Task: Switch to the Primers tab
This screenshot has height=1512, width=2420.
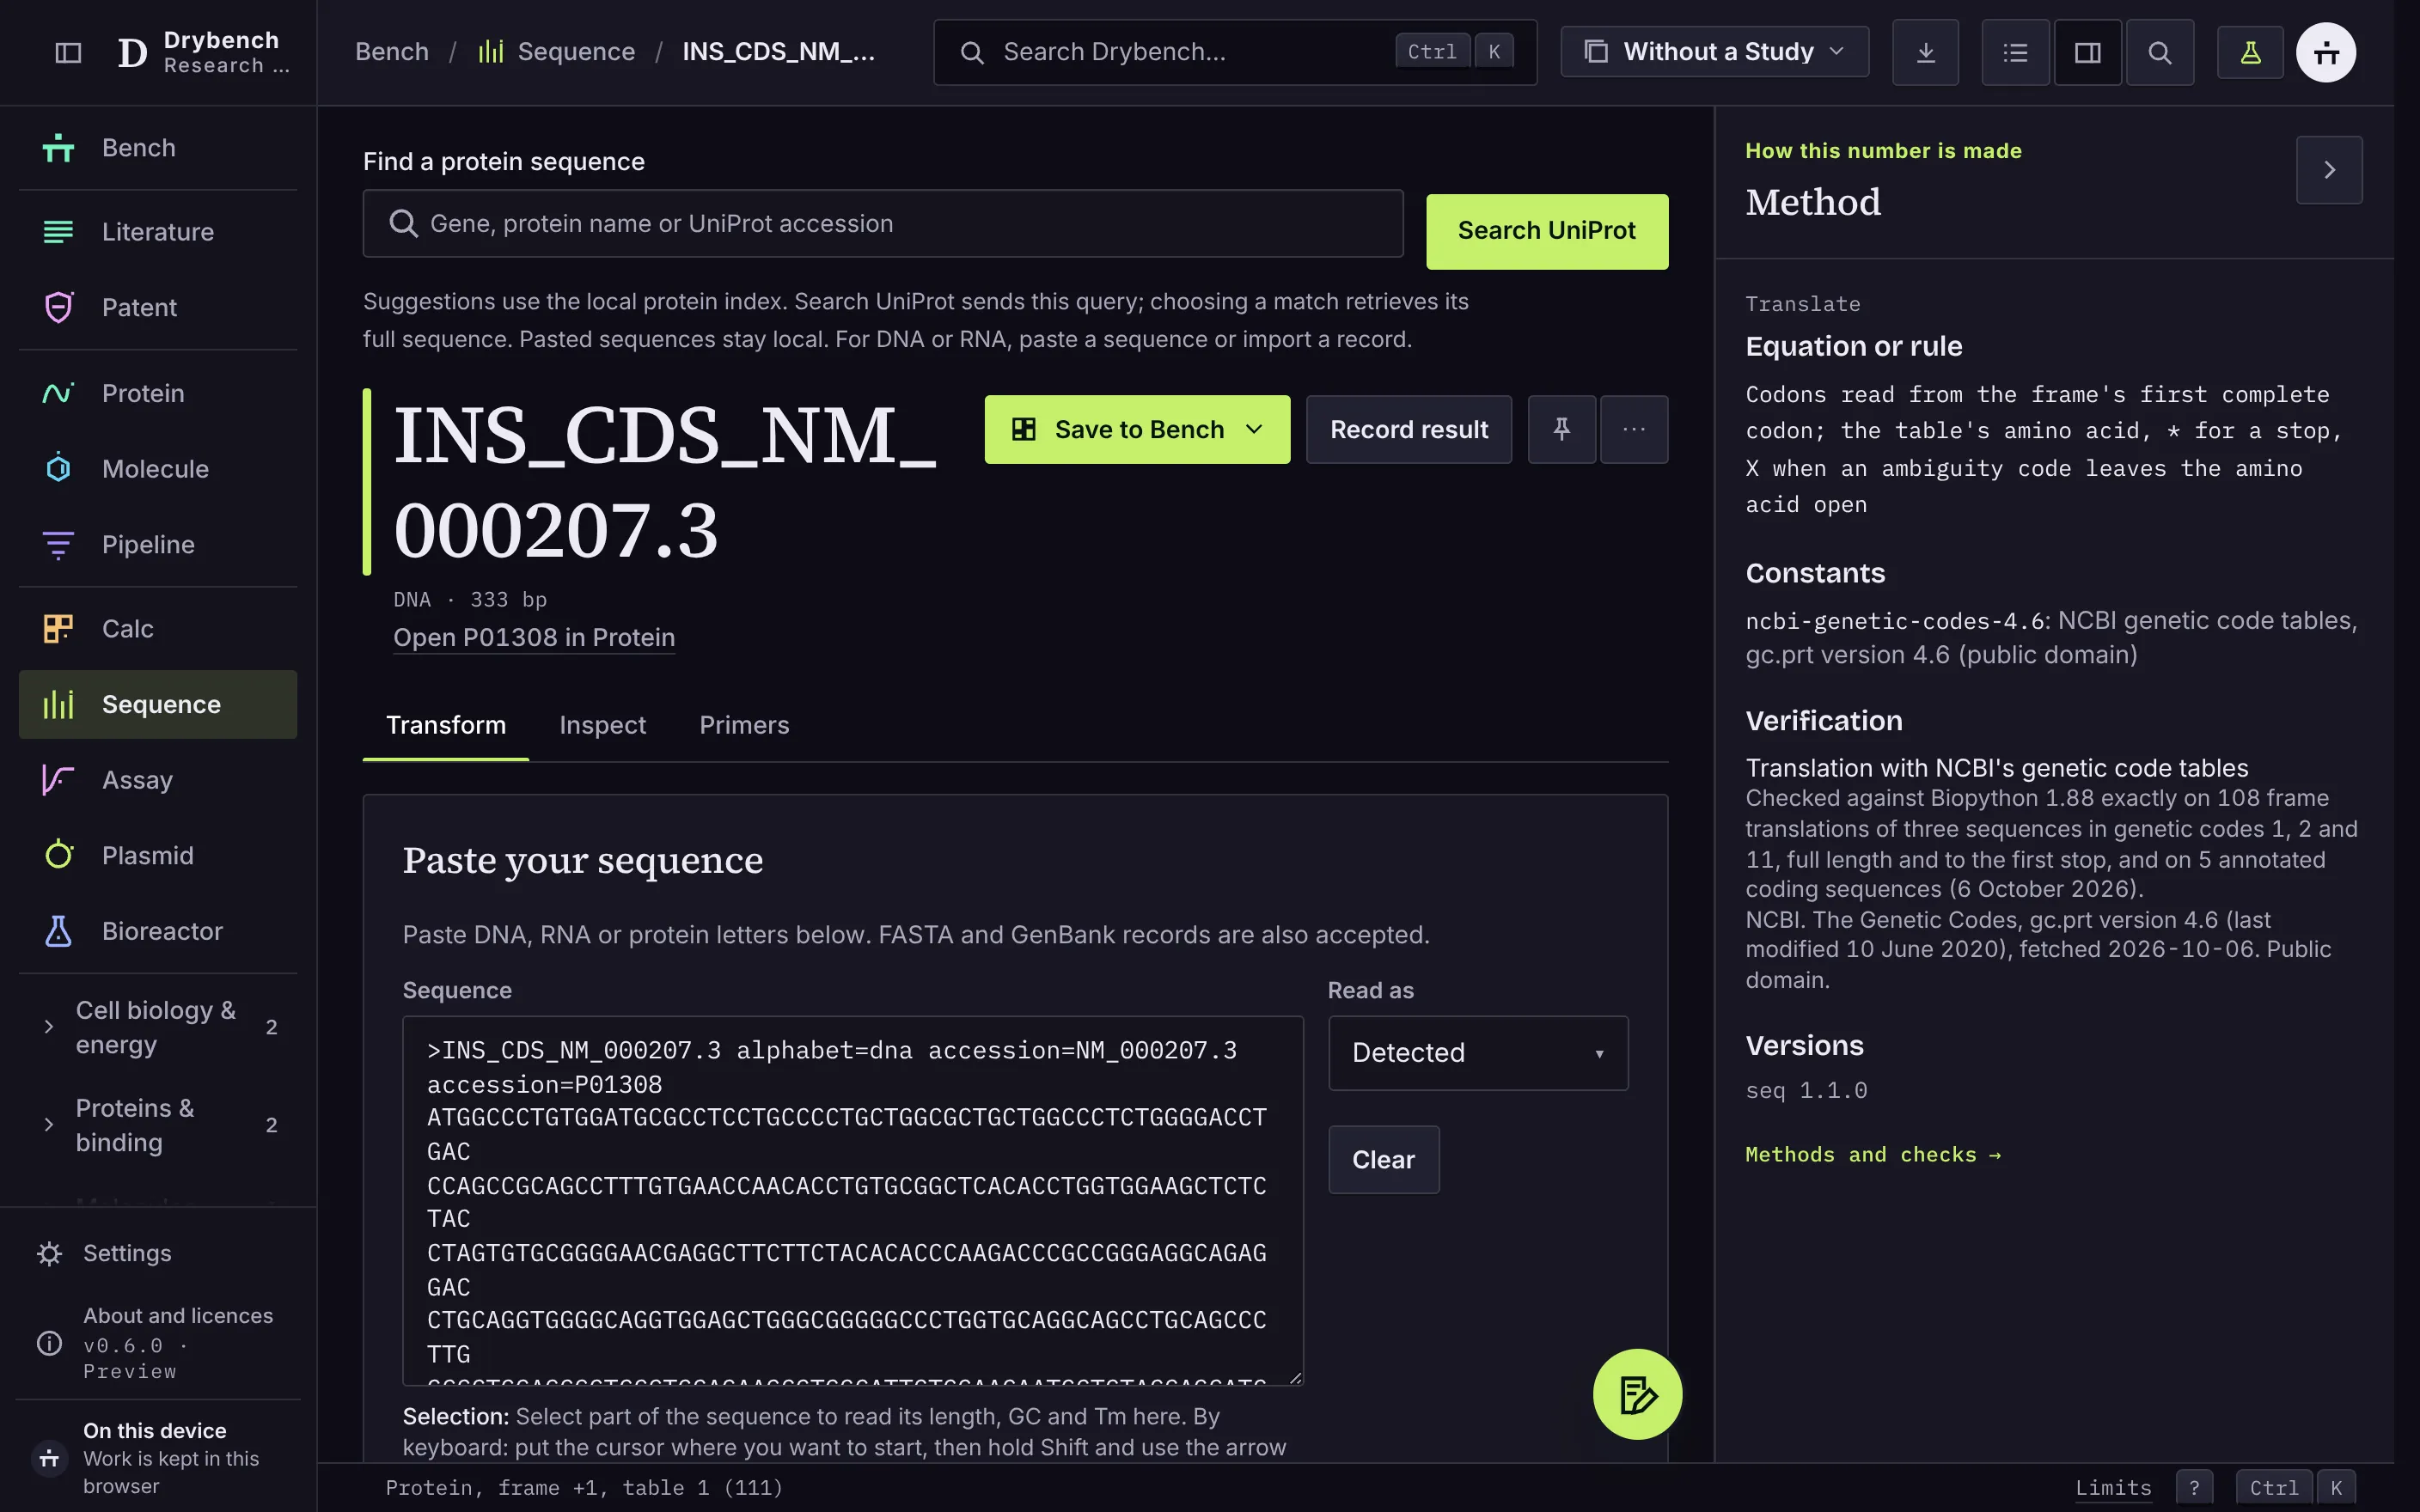Action: [744, 725]
